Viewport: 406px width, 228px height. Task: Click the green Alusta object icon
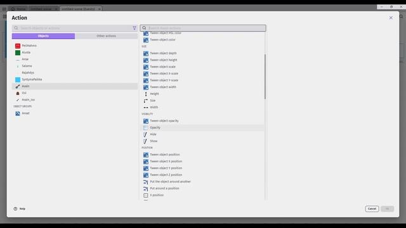[x=18, y=53]
